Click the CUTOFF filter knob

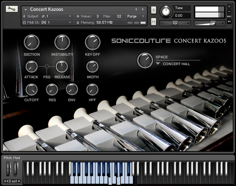(x=32, y=90)
